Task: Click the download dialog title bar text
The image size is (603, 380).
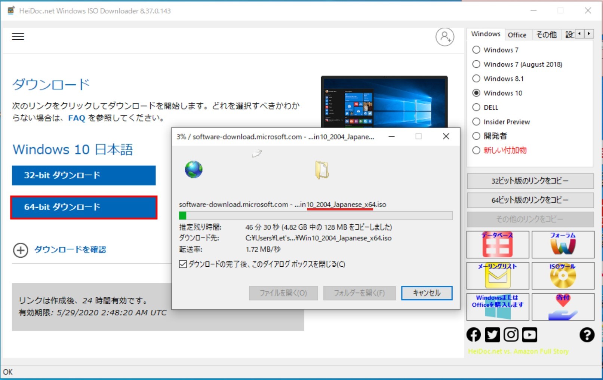Action: point(275,137)
